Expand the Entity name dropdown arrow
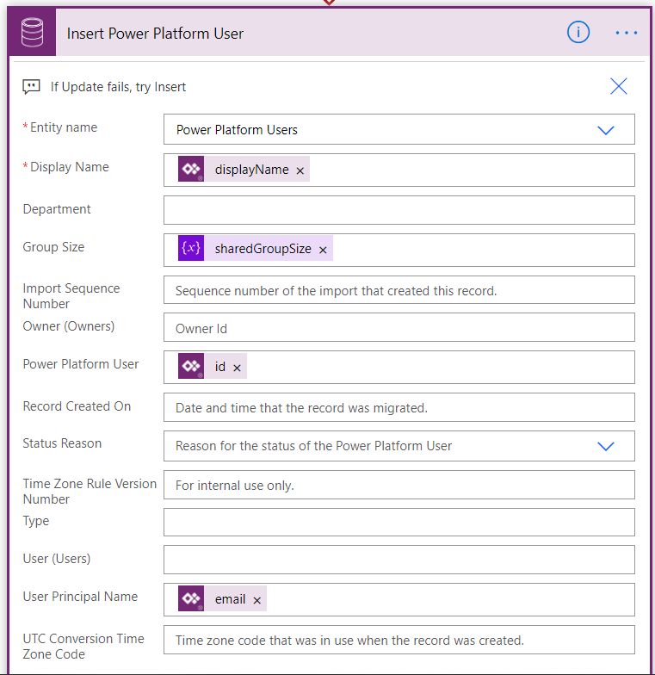655x675 pixels. (606, 130)
